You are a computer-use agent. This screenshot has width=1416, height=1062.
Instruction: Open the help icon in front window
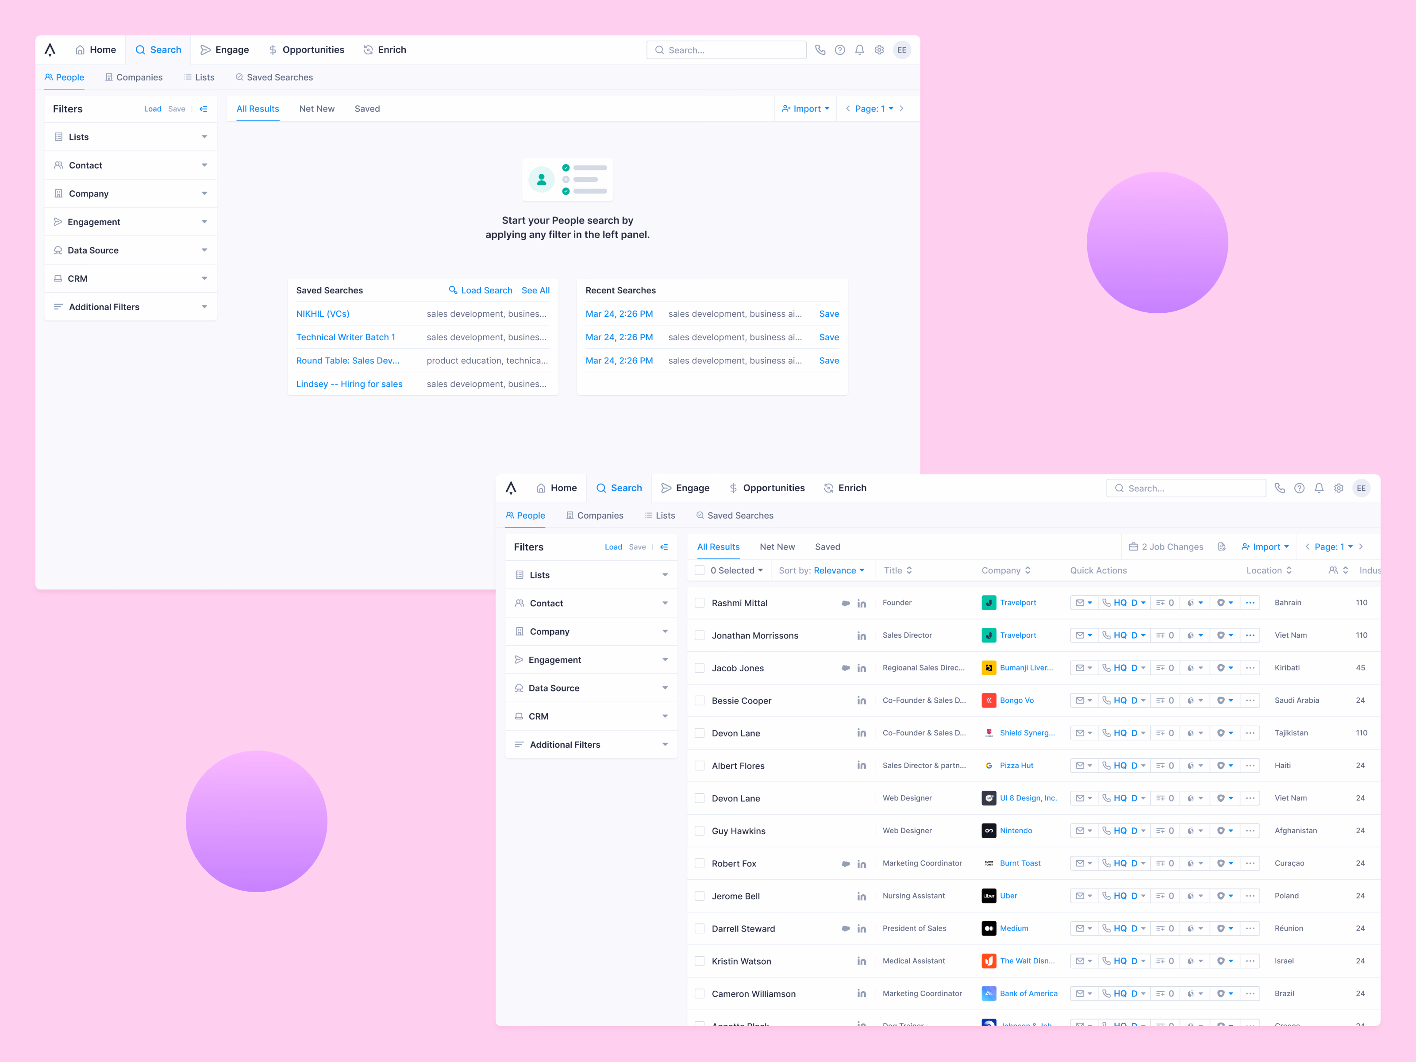[x=1299, y=488]
